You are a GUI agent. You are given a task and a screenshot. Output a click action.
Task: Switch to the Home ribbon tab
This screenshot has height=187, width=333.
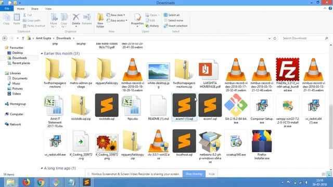21,9
